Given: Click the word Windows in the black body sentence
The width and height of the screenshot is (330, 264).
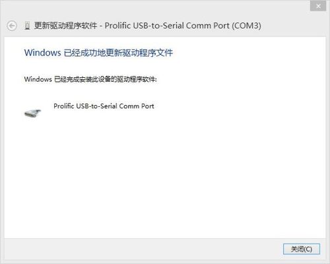Looking at the screenshot, I should tap(38, 79).
